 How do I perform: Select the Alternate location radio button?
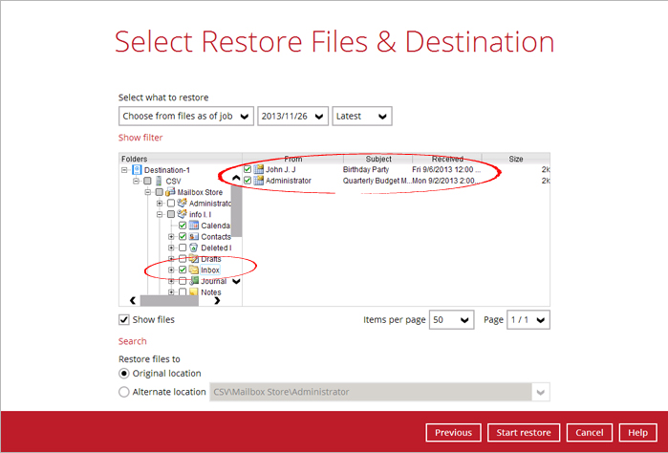pyautogui.click(x=124, y=392)
